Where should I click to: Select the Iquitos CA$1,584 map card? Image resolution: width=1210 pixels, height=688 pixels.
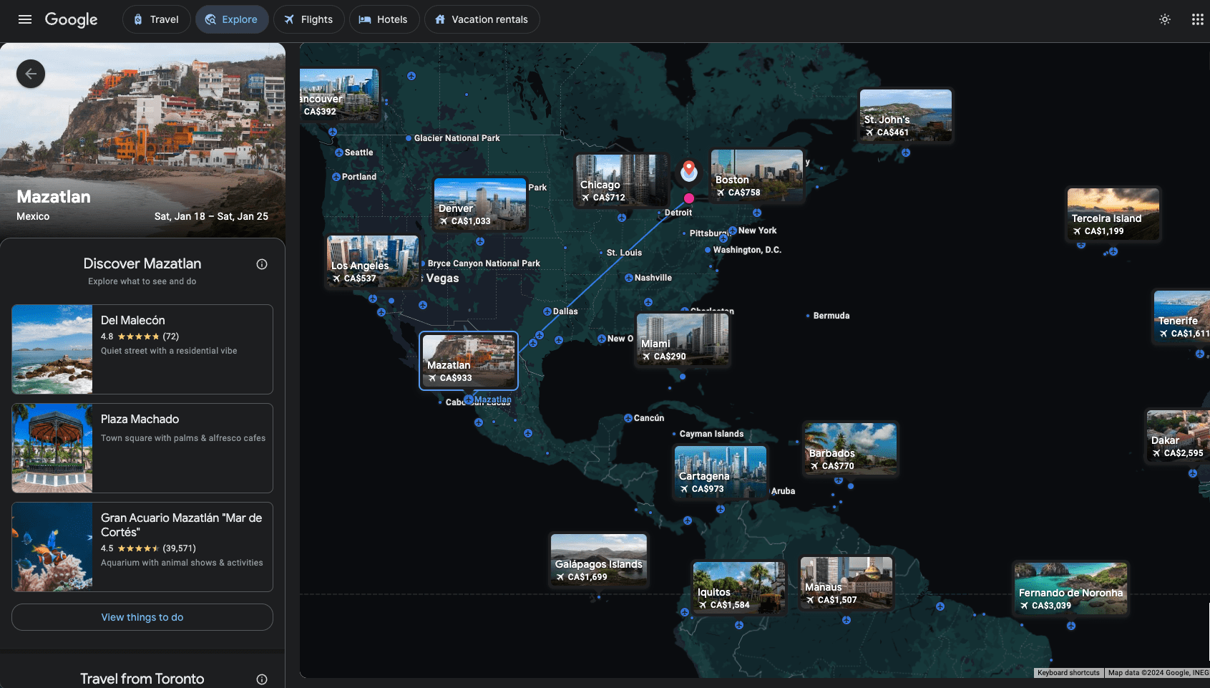pos(739,588)
